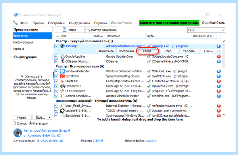Click the green program activation button
The height and width of the screenshot is (155, 238).
(169, 23)
